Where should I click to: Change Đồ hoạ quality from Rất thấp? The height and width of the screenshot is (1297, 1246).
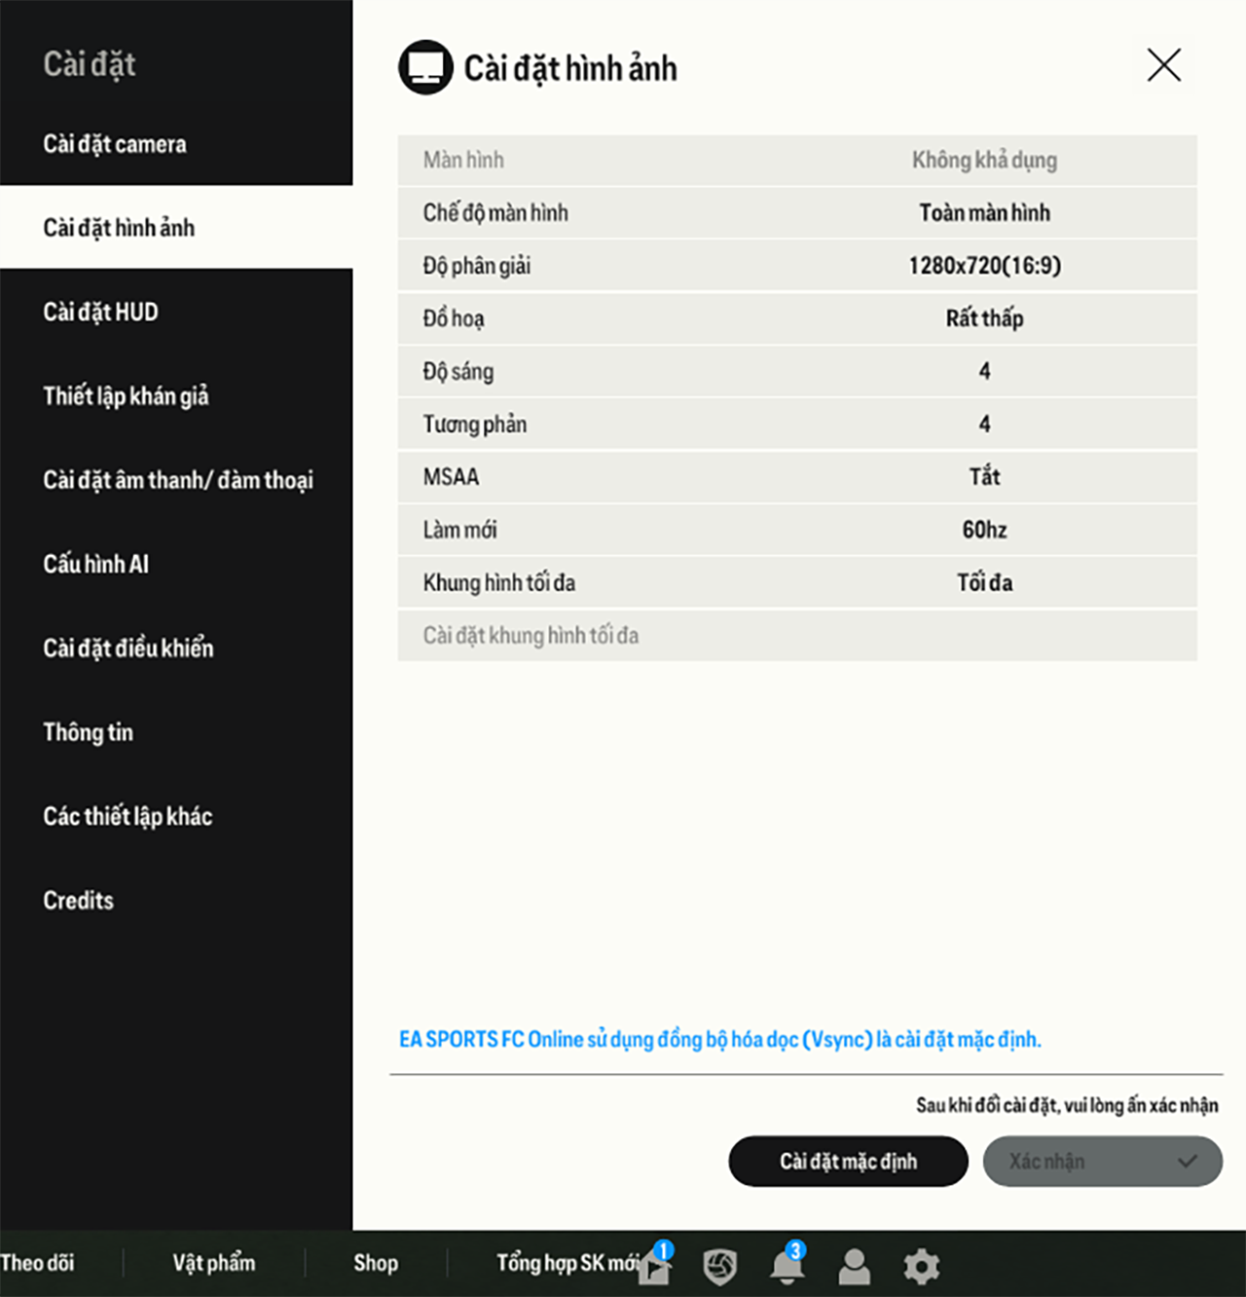pyautogui.click(x=984, y=318)
